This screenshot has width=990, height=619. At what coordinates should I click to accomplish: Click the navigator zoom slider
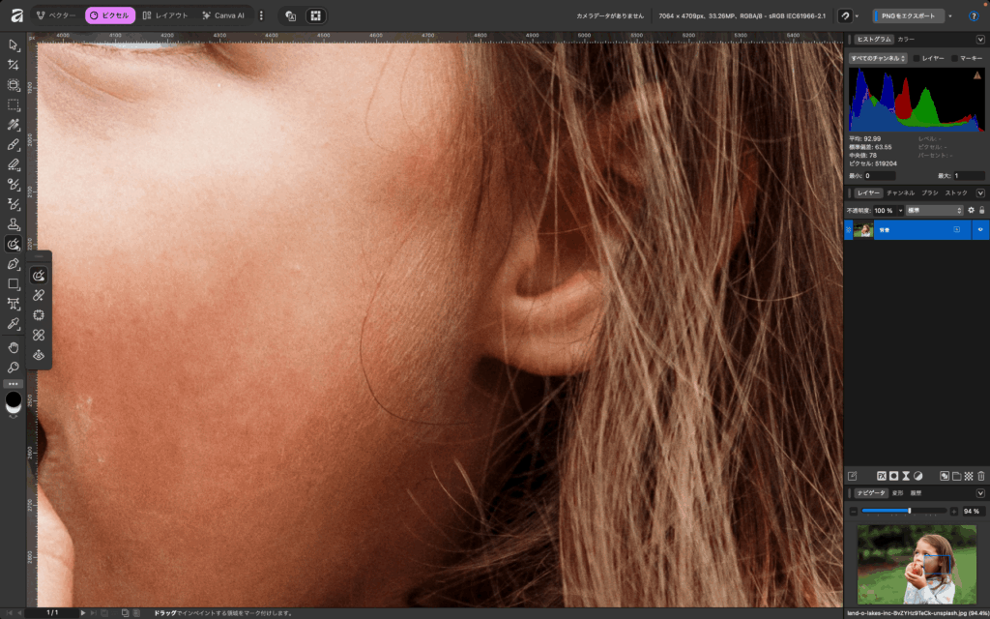pos(904,511)
